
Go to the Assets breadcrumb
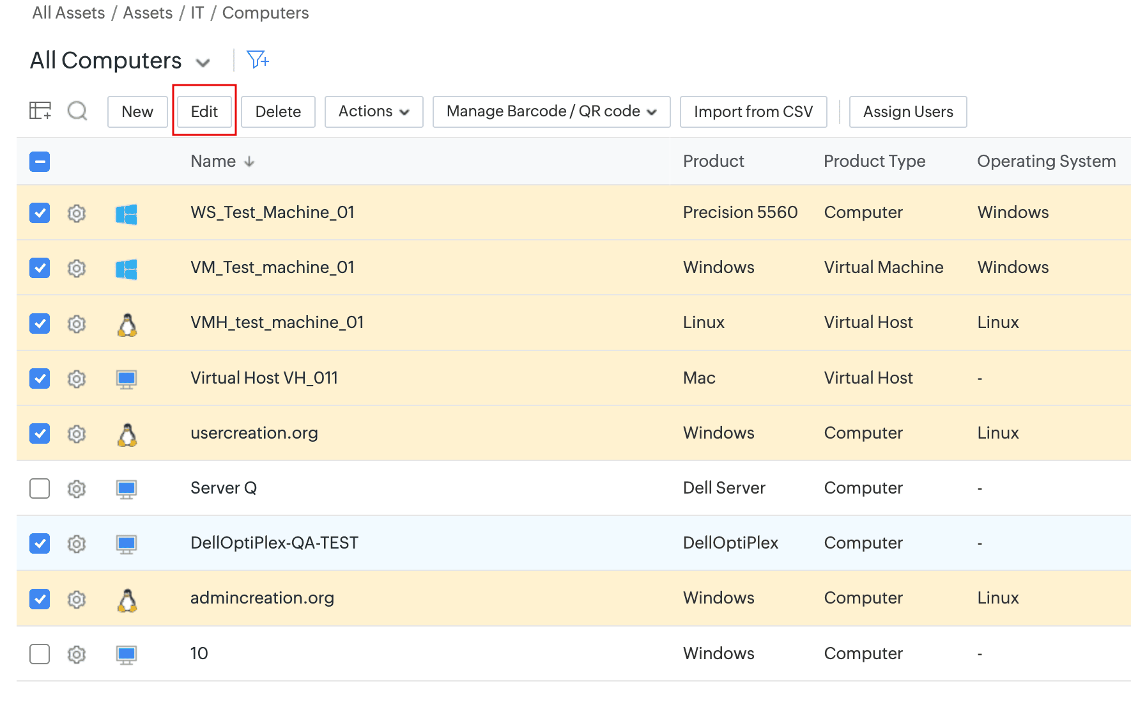[x=148, y=13]
